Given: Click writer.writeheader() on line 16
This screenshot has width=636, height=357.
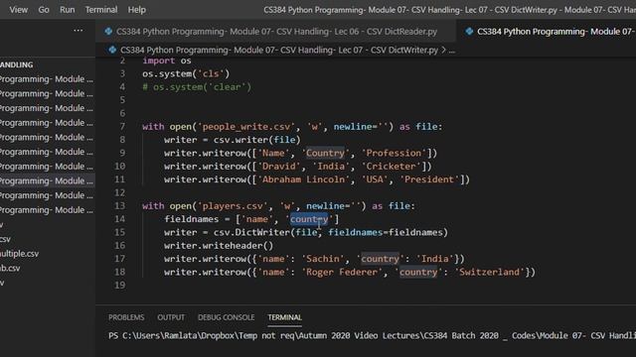Looking at the screenshot, I should pos(219,246).
